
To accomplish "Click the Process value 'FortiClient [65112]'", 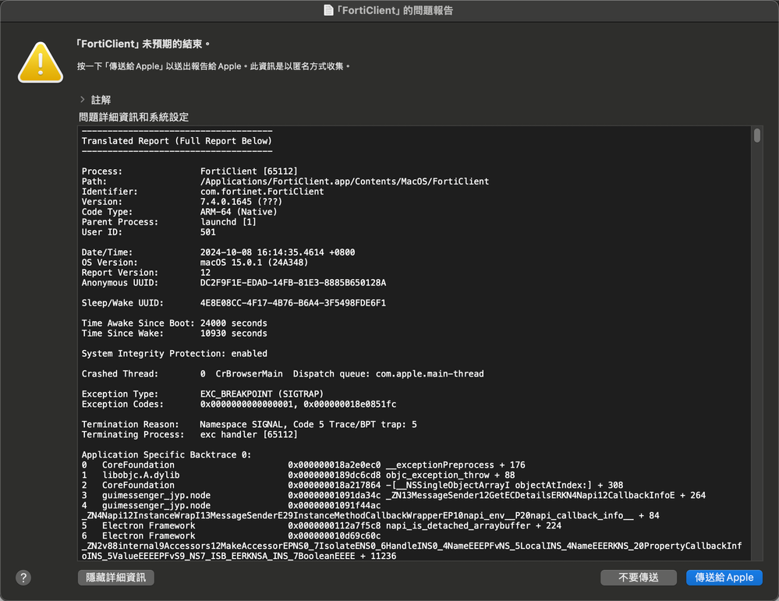I will [249, 171].
